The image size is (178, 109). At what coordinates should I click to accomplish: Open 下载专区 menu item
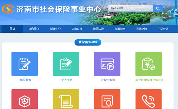163,29
